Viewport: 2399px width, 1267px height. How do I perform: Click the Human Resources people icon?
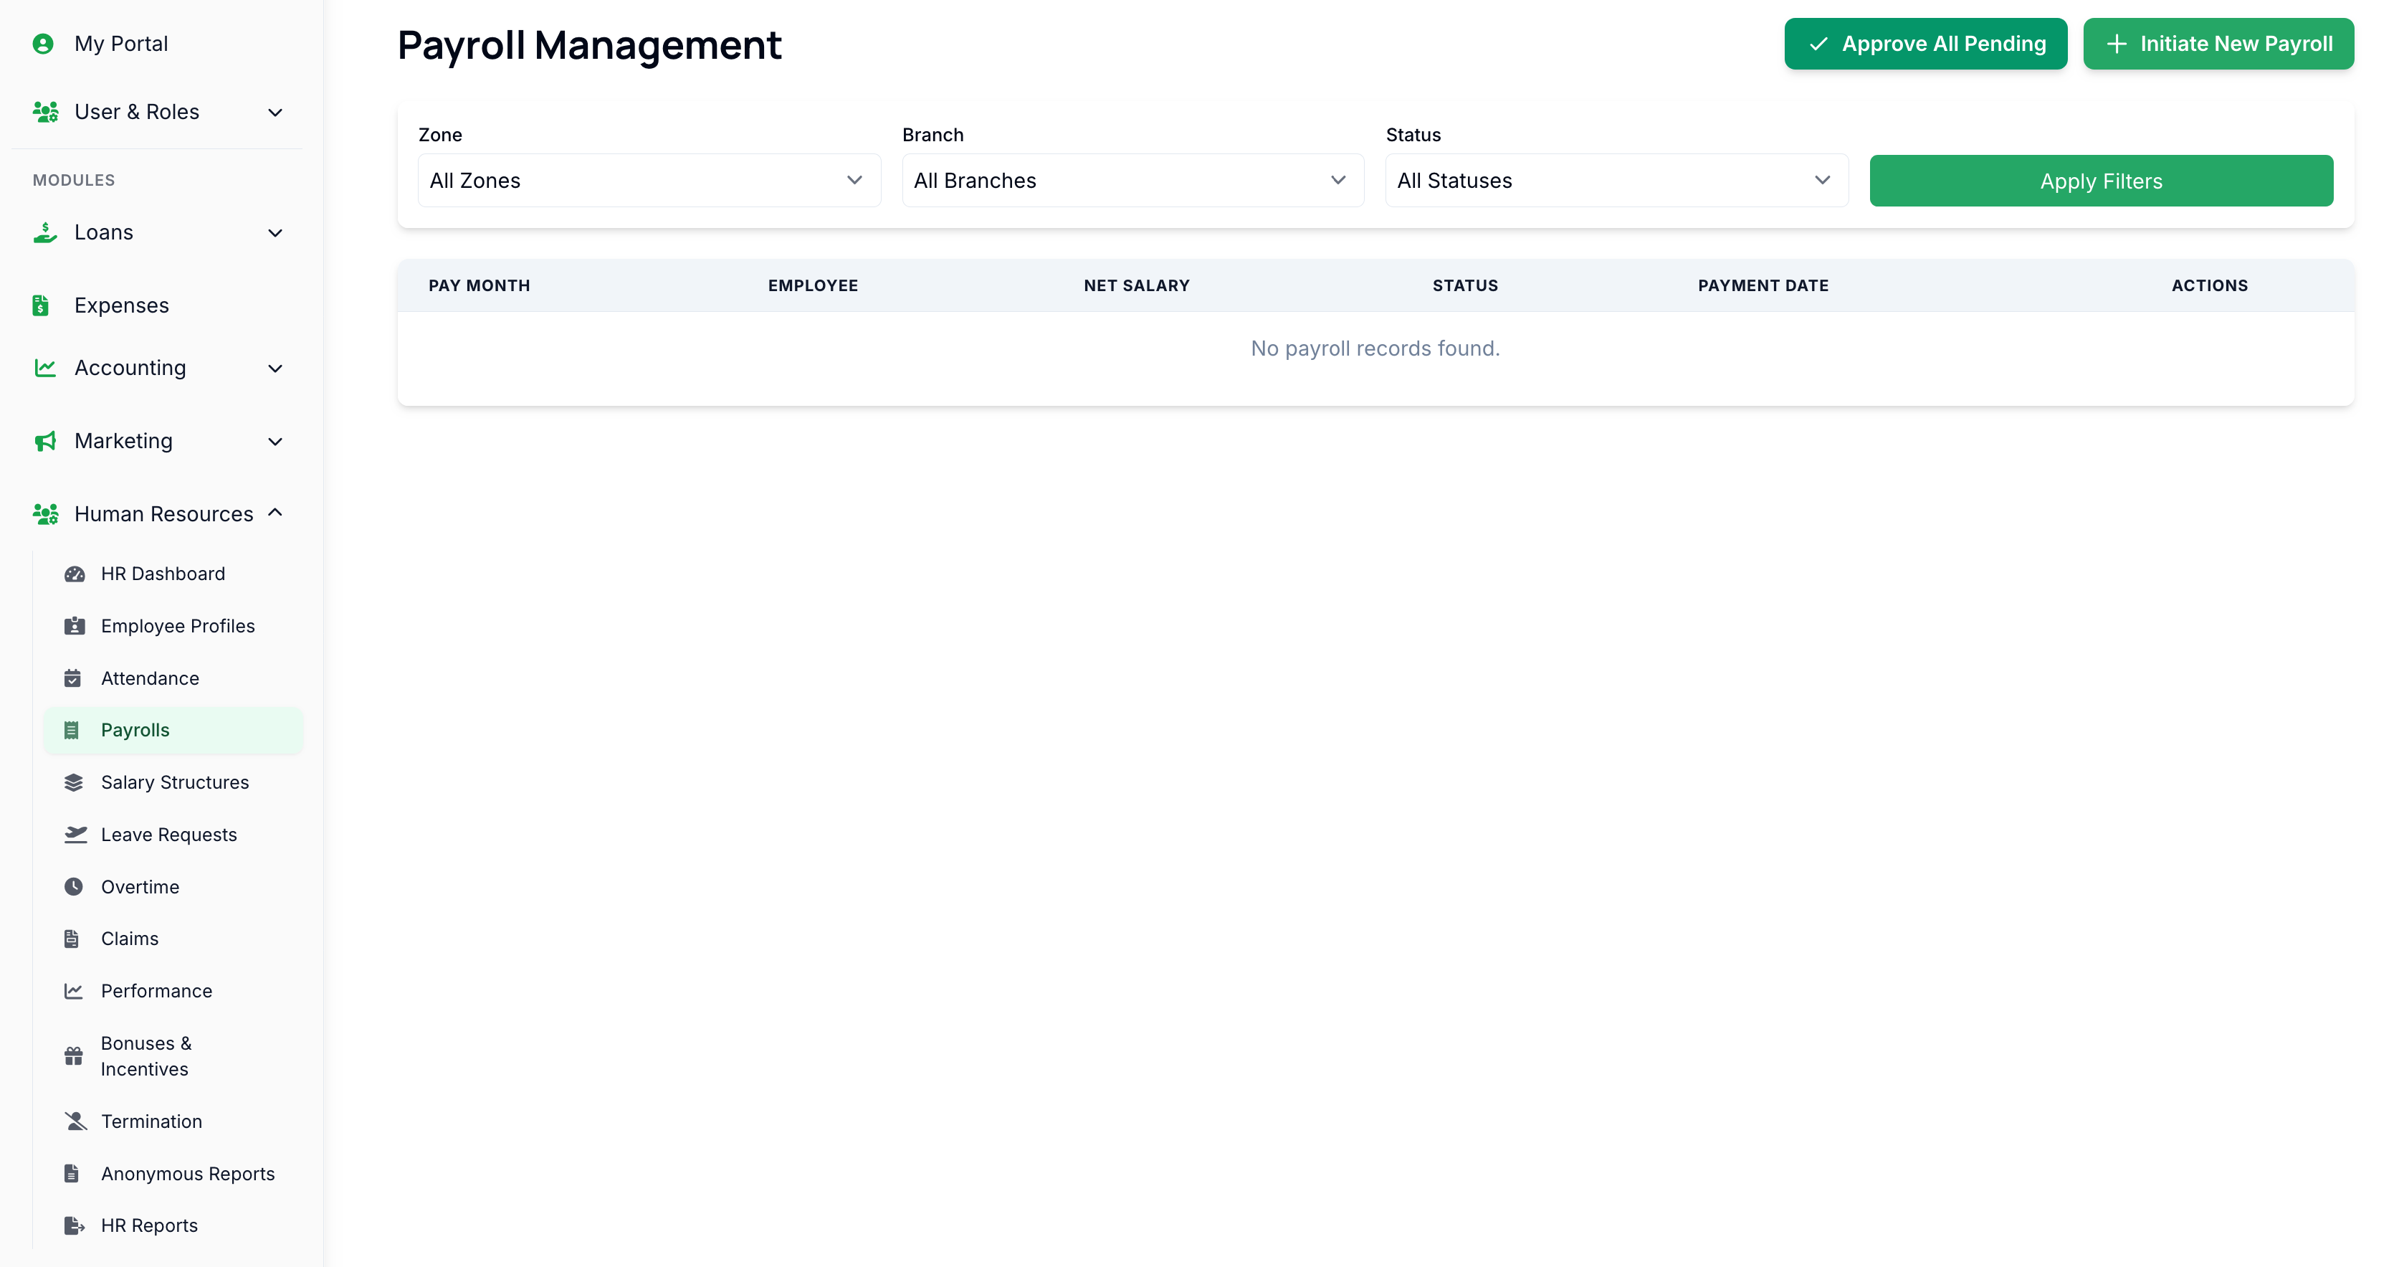(46, 513)
